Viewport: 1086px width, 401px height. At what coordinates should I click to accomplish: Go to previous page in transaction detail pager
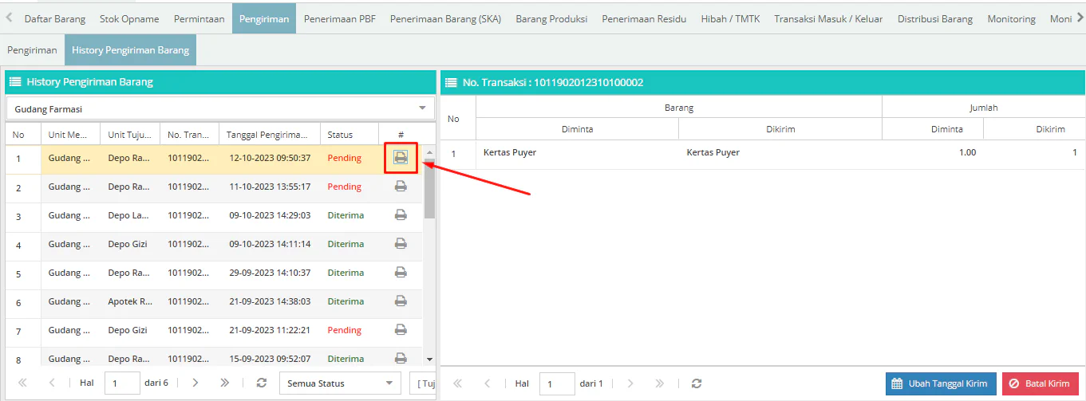tap(488, 383)
